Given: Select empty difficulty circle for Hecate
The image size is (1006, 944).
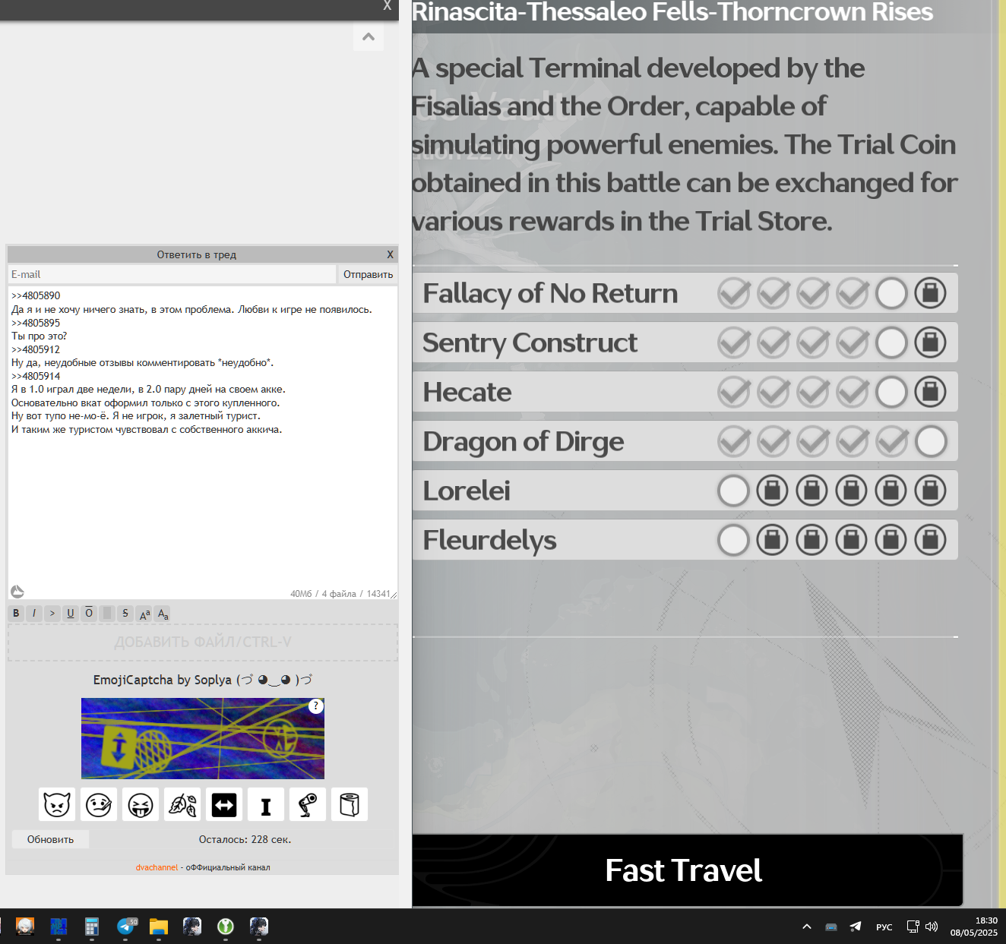Looking at the screenshot, I should [x=891, y=392].
